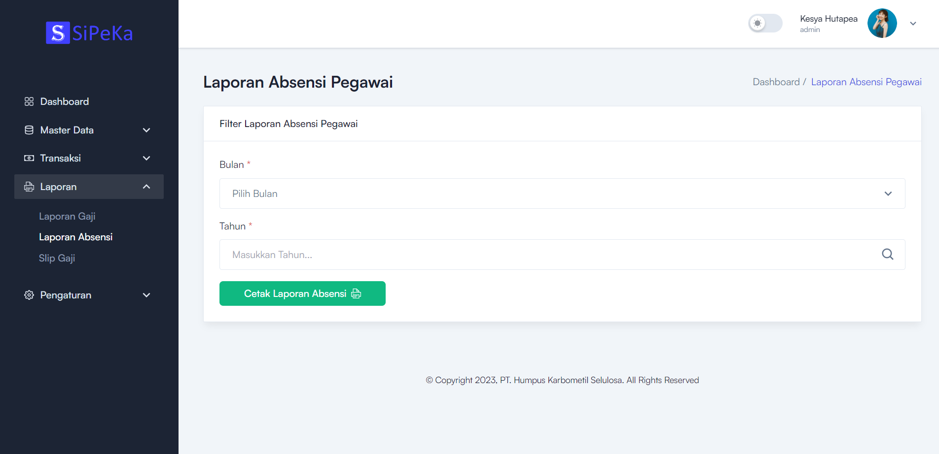
Task: Select the Laporan printer icon
Action: (x=29, y=187)
